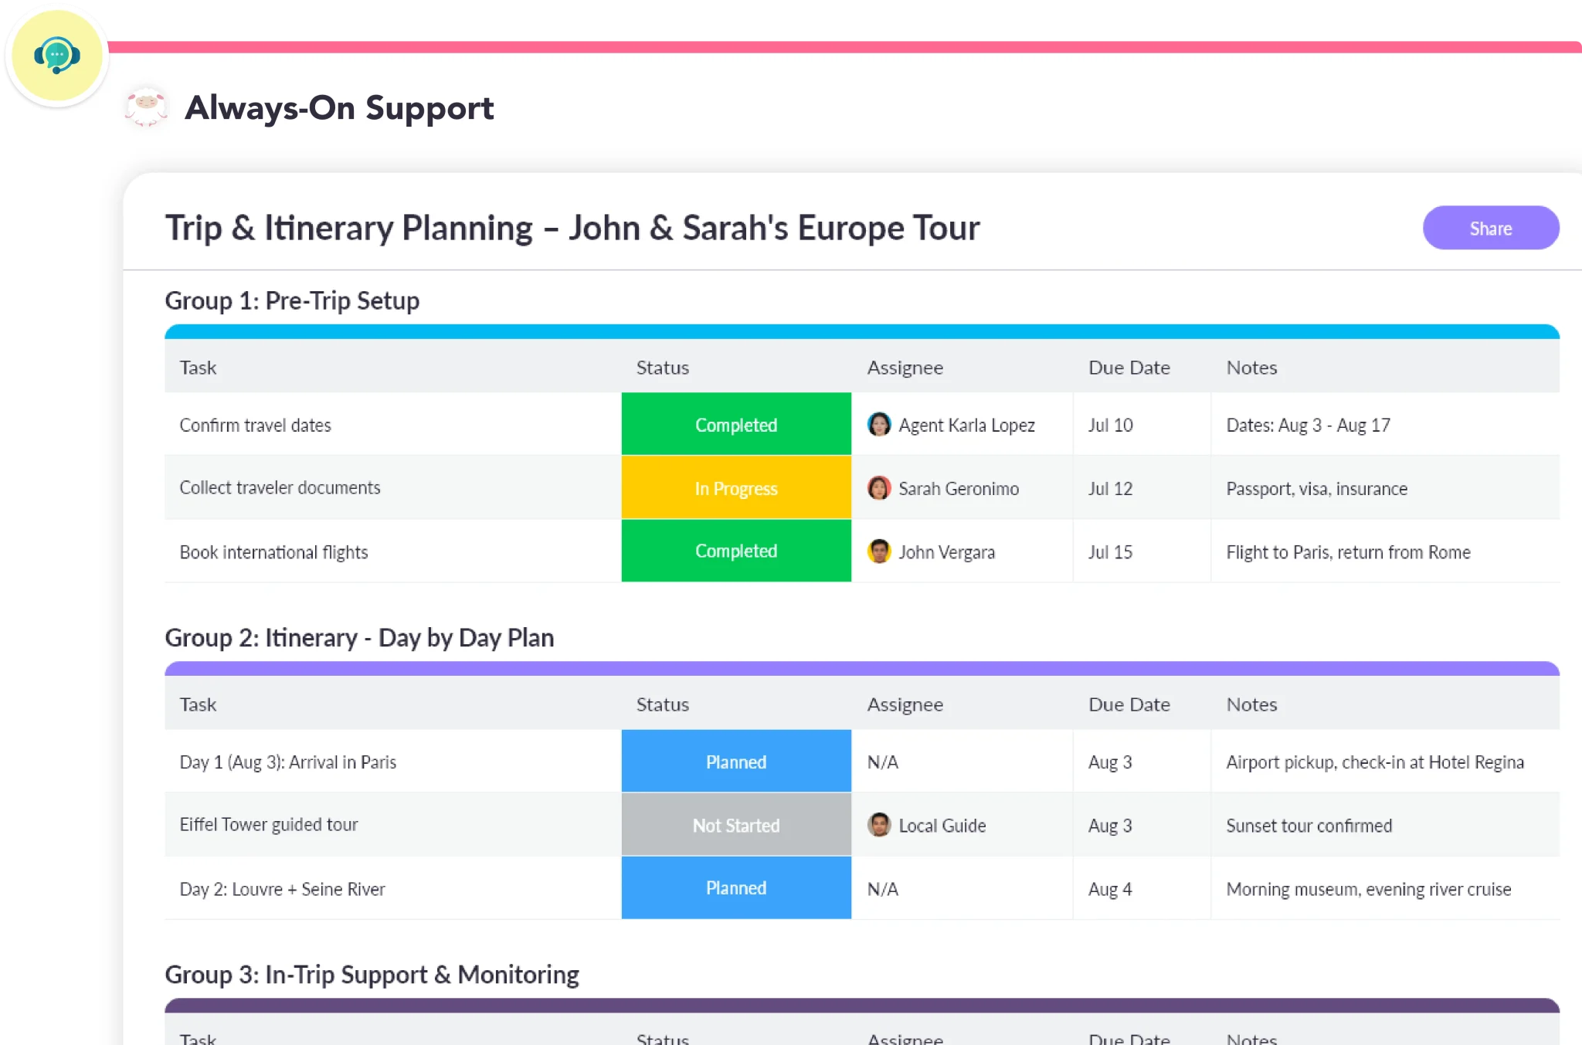Screen dimensions: 1582x1045
Task: Open the In Progress status cell
Action: coord(735,488)
